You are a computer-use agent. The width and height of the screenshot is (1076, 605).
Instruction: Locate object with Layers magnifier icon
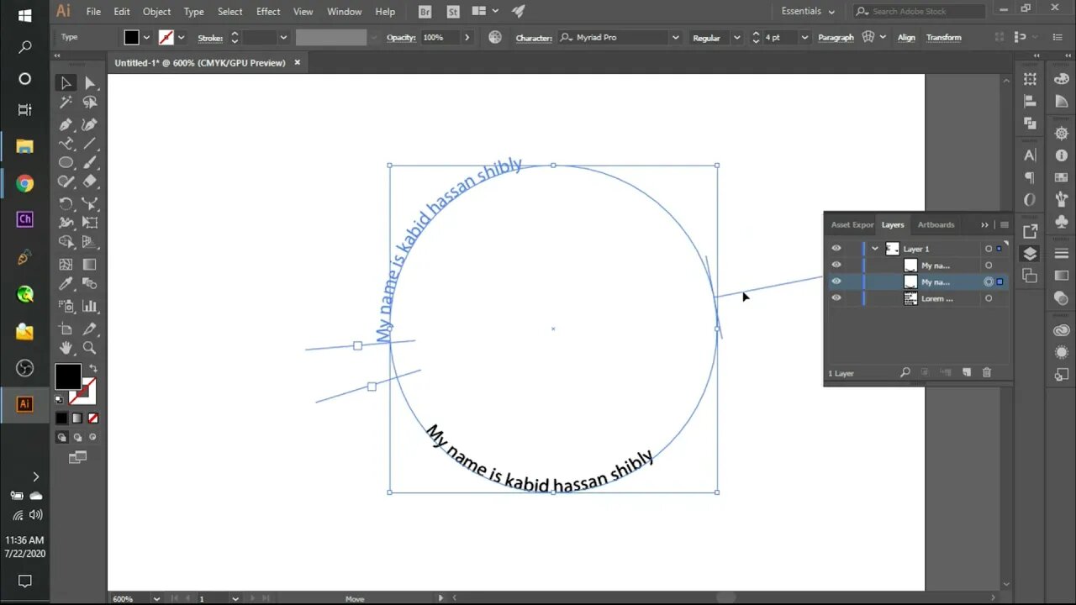tap(905, 372)
